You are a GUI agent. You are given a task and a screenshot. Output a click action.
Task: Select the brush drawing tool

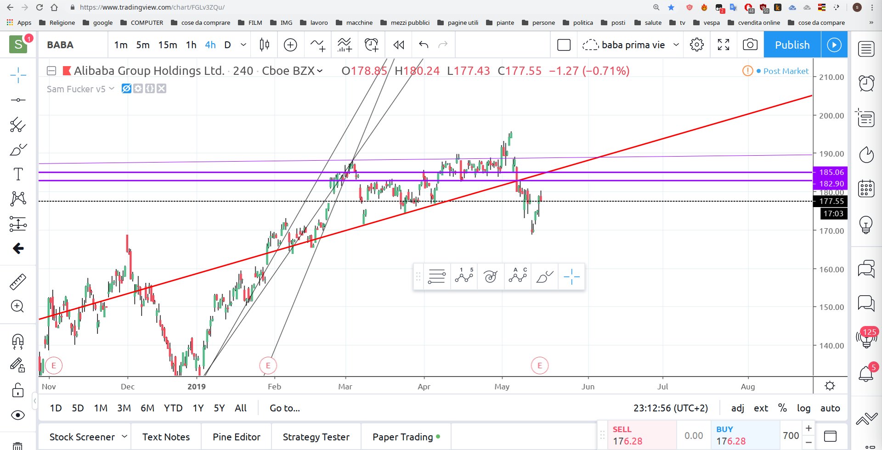coord(18,150)
